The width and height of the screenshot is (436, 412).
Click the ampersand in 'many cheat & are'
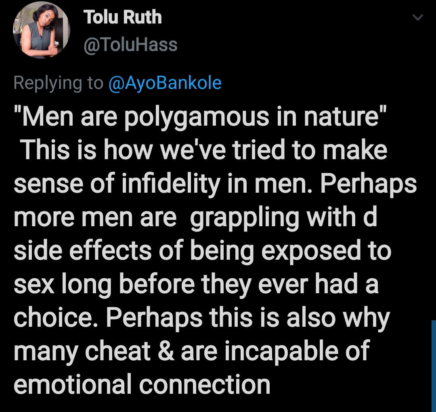[166, 351]
